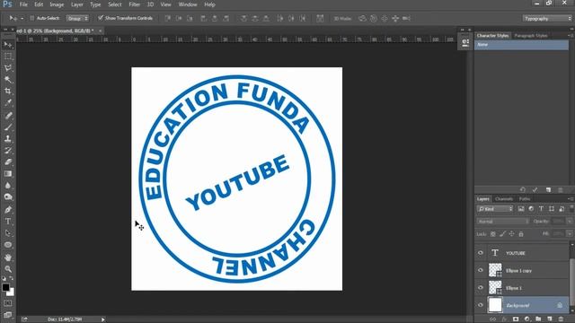Open Fill slider dropdown arrow
The image size is (575, 323).
tap(569, 233)
